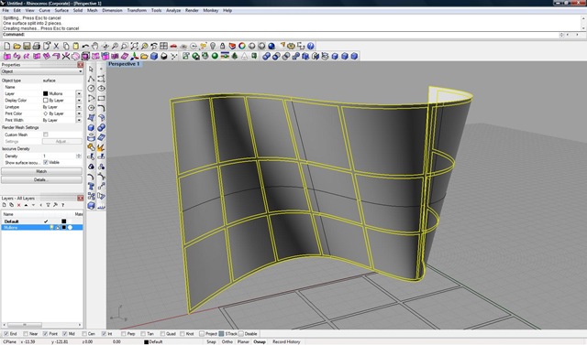Open the color wheel icon in toolbar
The image size is (587, 345).
click(x=242, y=46)
